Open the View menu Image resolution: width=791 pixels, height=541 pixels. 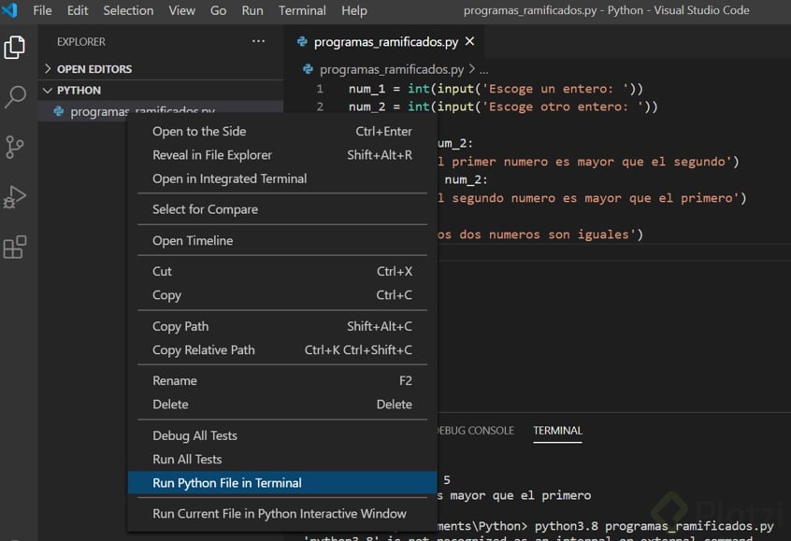(181, 10)
